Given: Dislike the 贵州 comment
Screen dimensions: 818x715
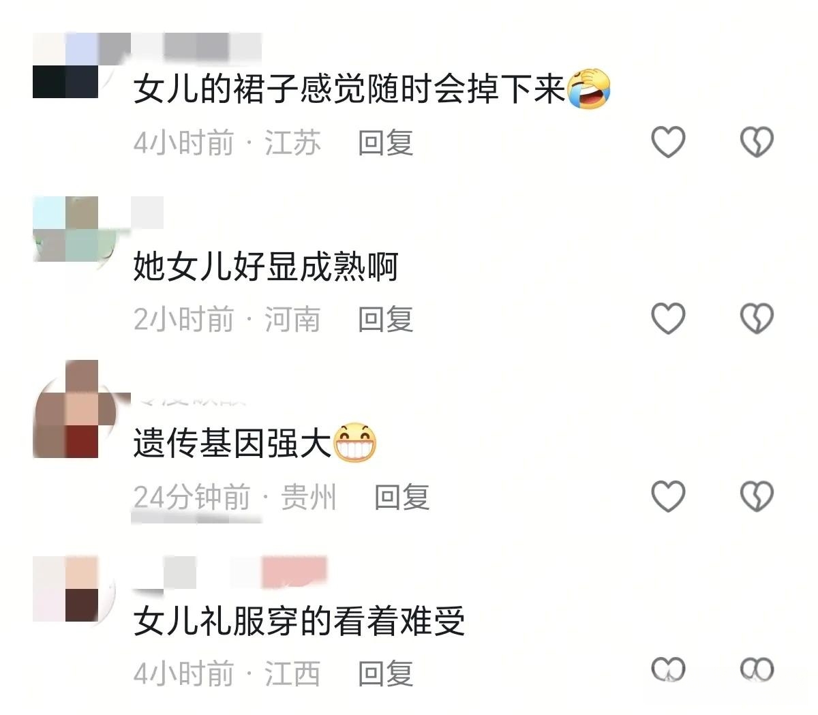Looking at the screenshot, I should click(757, 496).
